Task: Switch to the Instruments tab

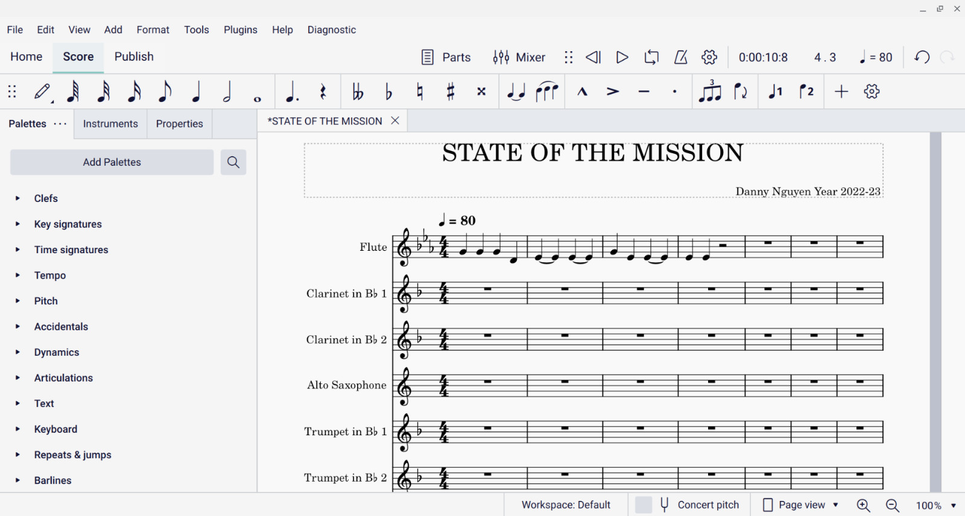Action: click(110, 124)
